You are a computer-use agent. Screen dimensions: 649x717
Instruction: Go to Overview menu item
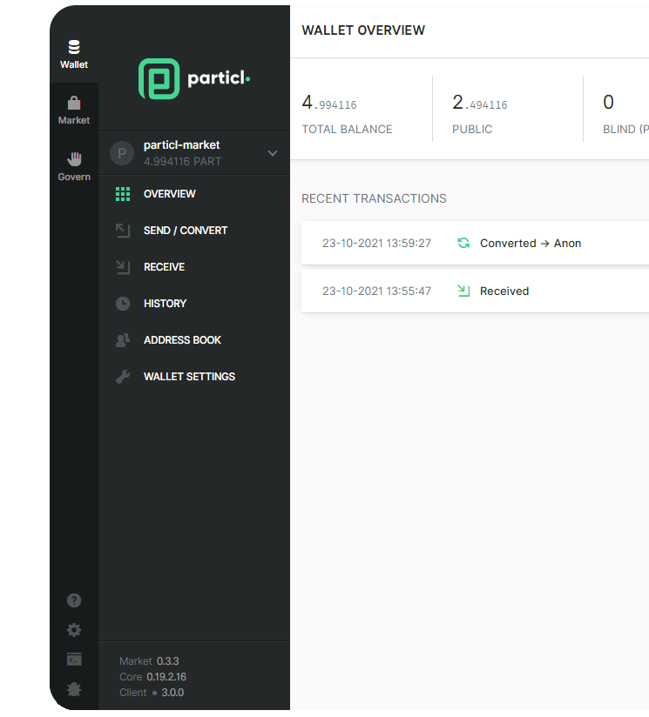pyautogui.click(x=170, y=194)
